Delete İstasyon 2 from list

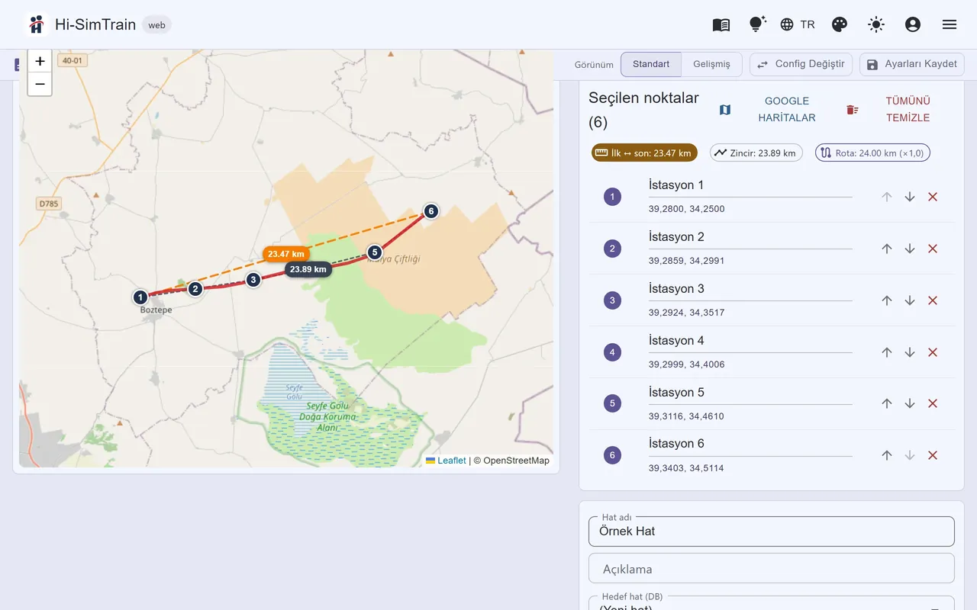tap(933, 249)
